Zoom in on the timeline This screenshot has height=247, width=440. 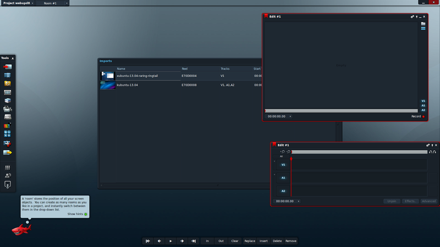pyautogui.click(x=282, y=152)
